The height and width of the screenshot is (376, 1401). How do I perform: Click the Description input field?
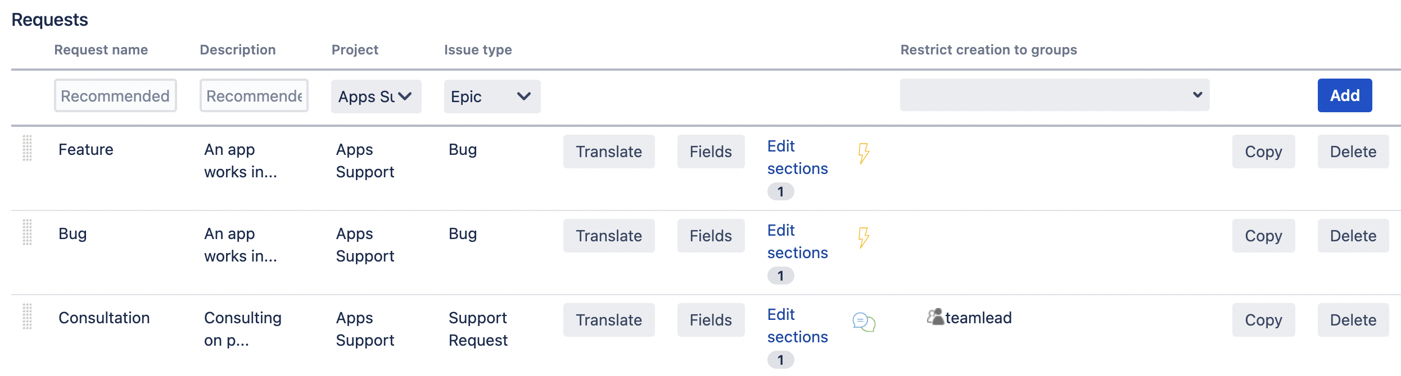click(x=254, y=96)
